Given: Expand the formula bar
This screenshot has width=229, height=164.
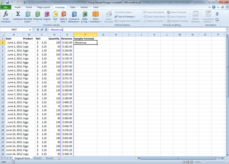Looking at the screenshot, I should tap(227, 30).
